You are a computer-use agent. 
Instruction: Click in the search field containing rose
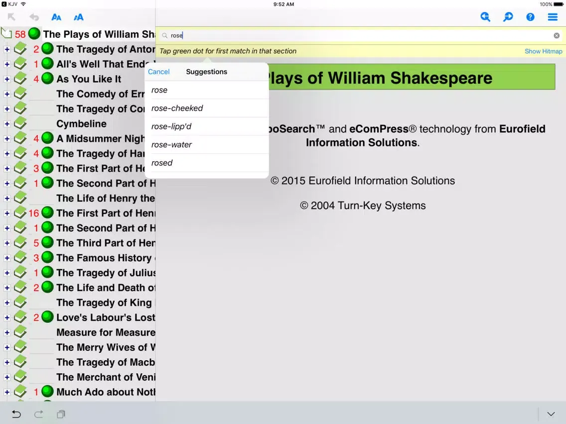pos(360,35)
